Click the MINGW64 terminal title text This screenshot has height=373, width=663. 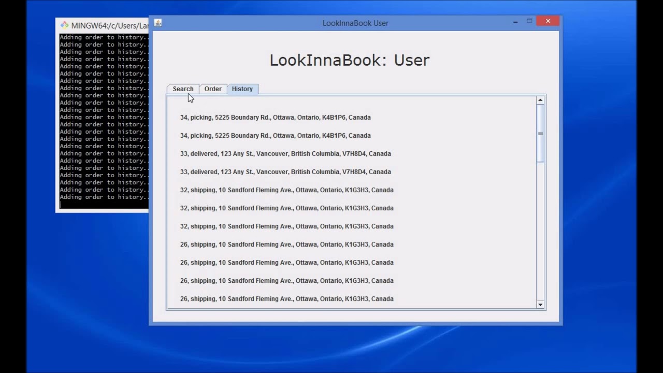110,25
